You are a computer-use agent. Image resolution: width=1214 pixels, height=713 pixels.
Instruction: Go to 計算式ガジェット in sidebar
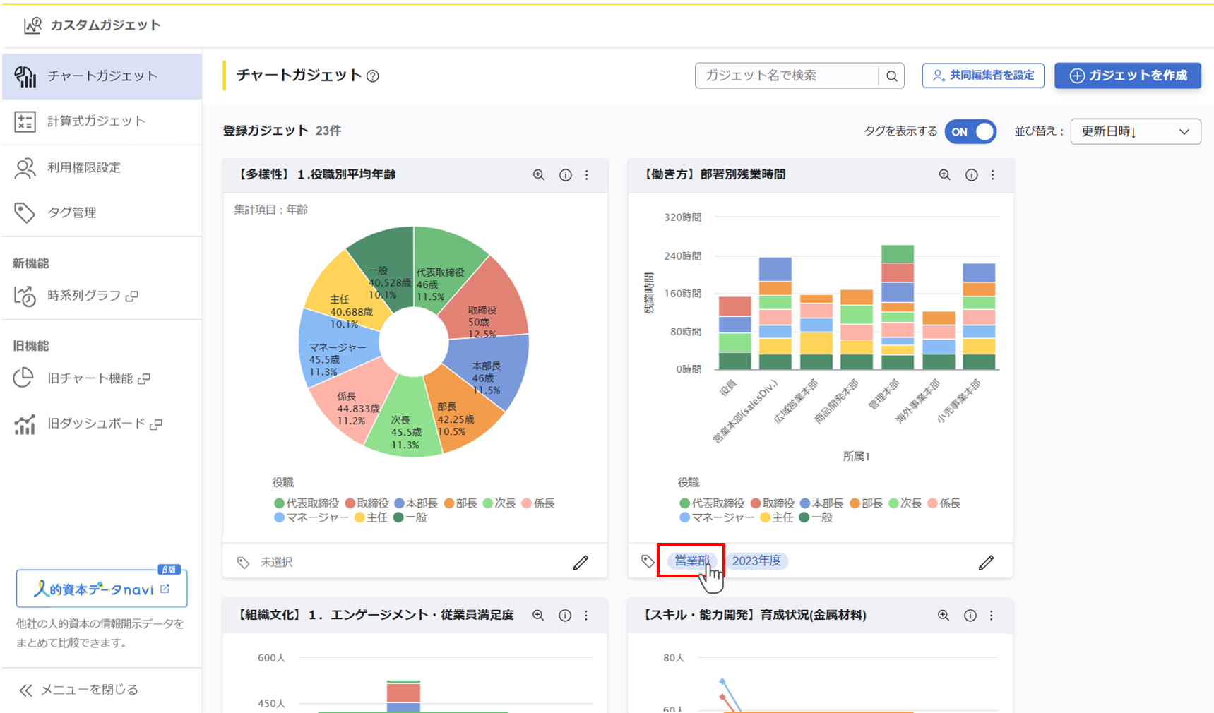coord(96,121)
